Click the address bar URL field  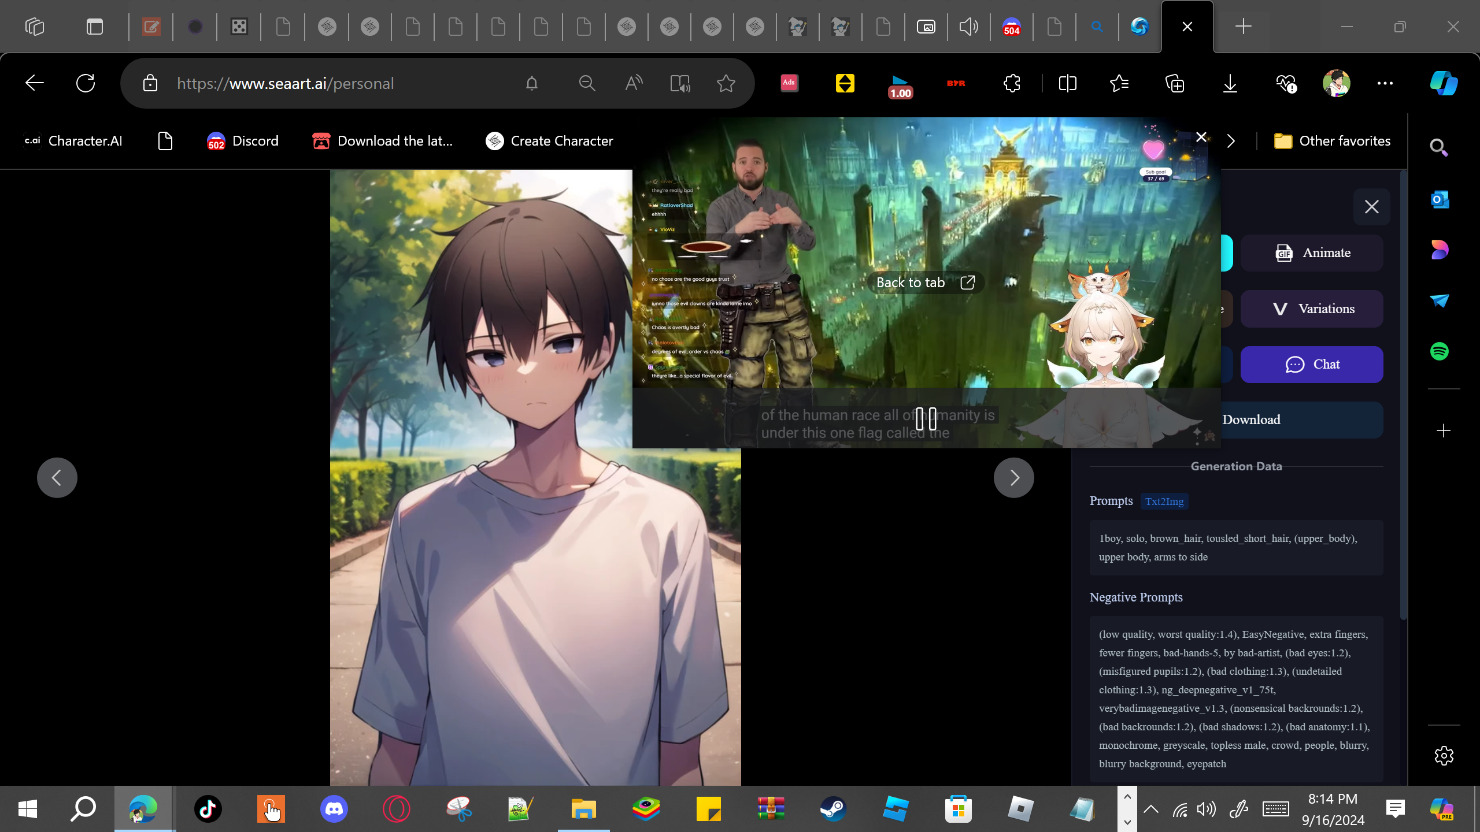pos(286,83)
